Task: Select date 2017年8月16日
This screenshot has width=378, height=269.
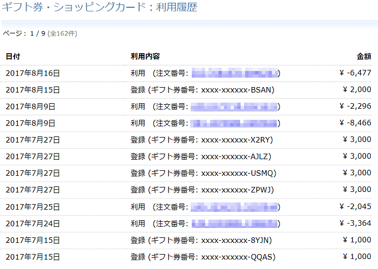Action: (x=33, y=73)
